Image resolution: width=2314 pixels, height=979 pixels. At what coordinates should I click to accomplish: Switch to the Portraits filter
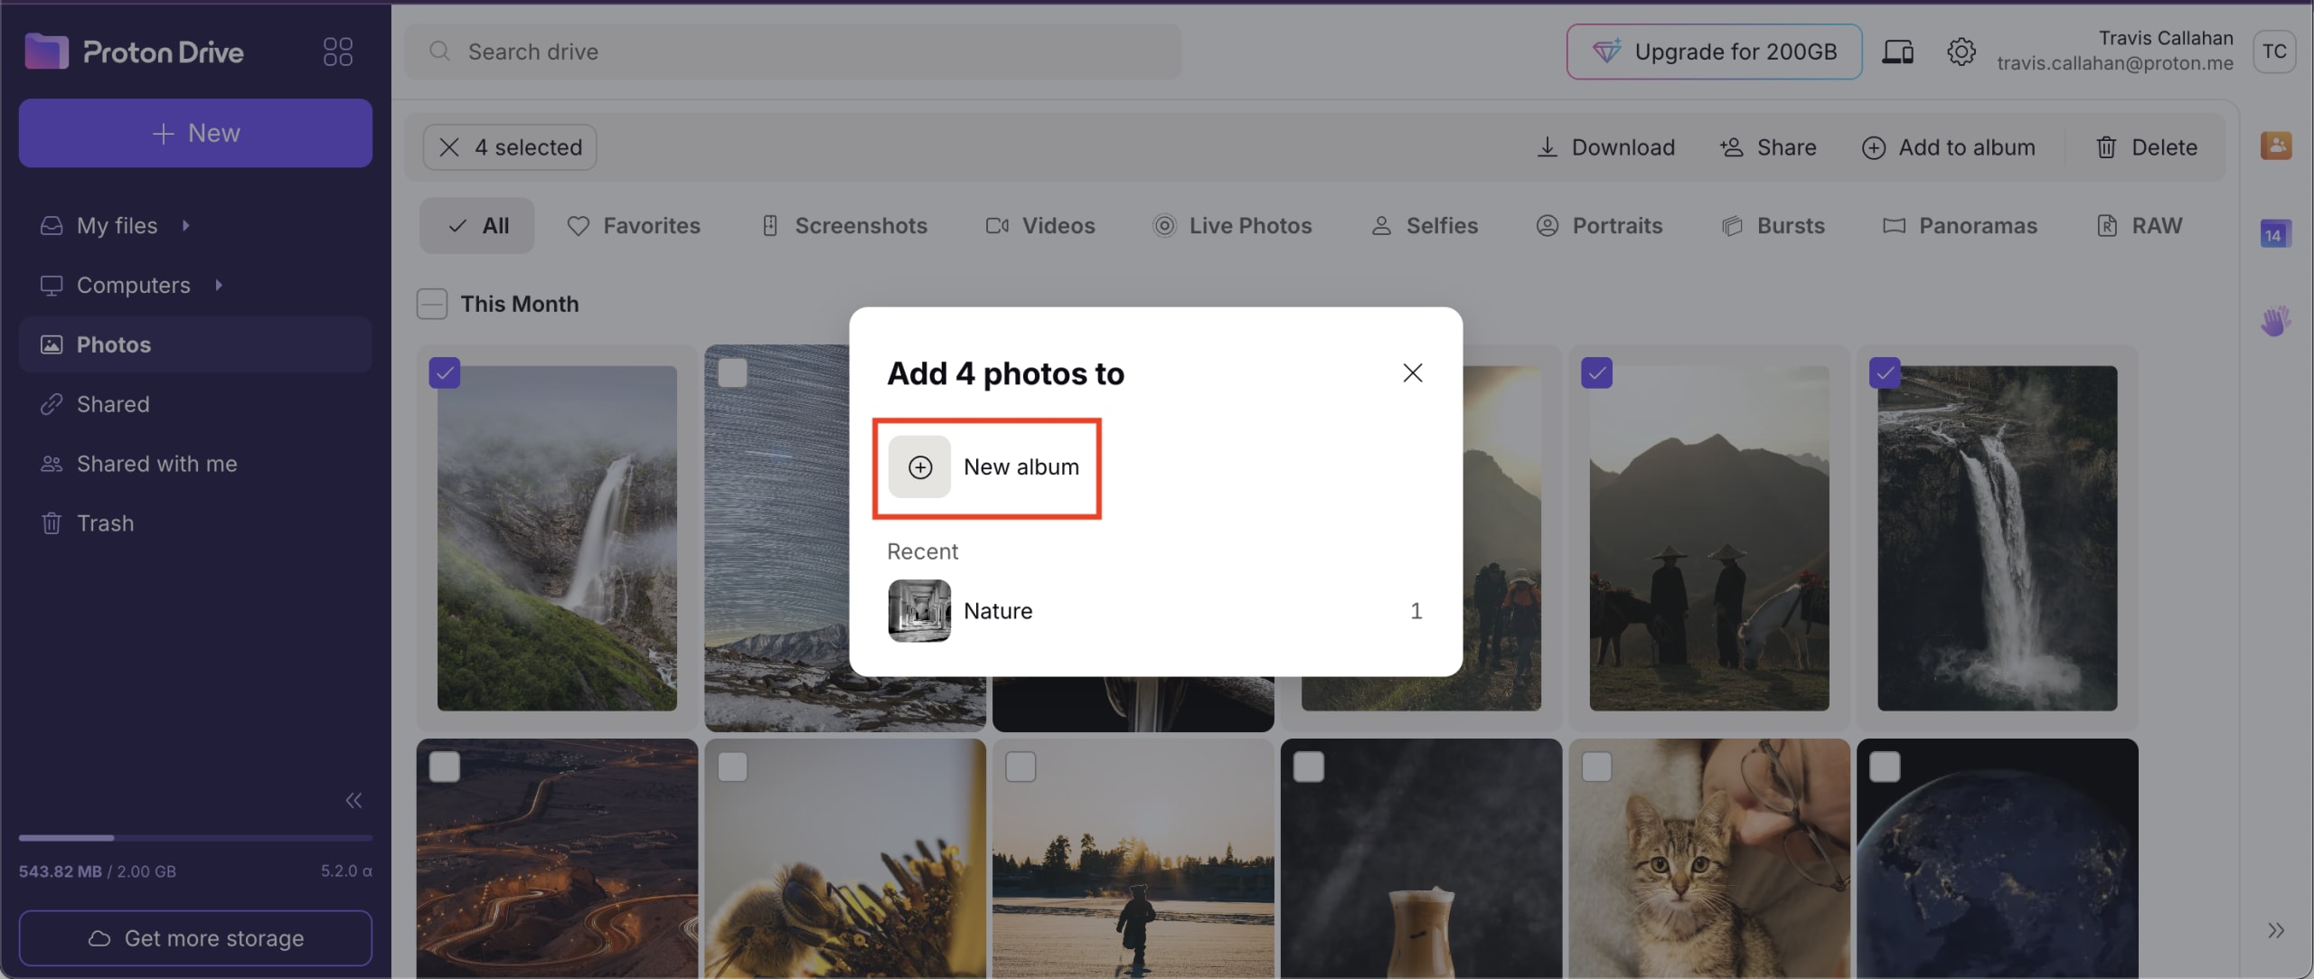click(1599, 225)
